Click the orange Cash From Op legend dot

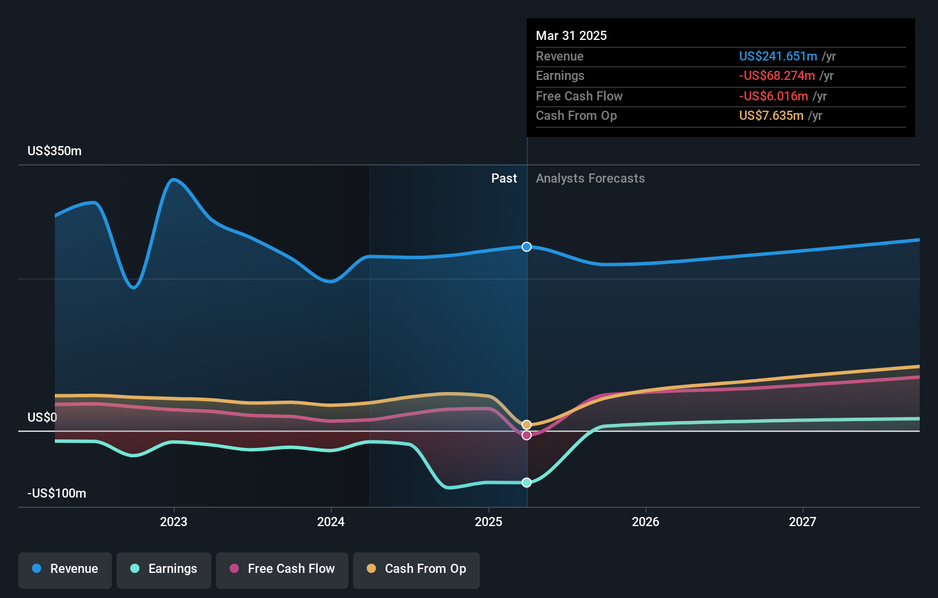(x=371, y=568)
